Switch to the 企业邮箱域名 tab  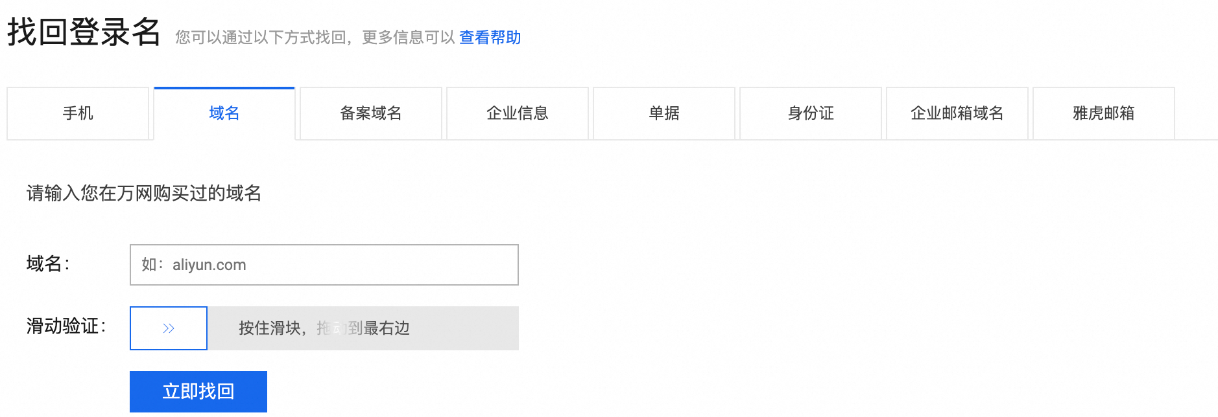coord(957,113)
